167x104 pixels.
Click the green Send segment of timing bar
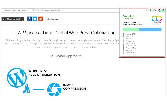pos(131,29)
